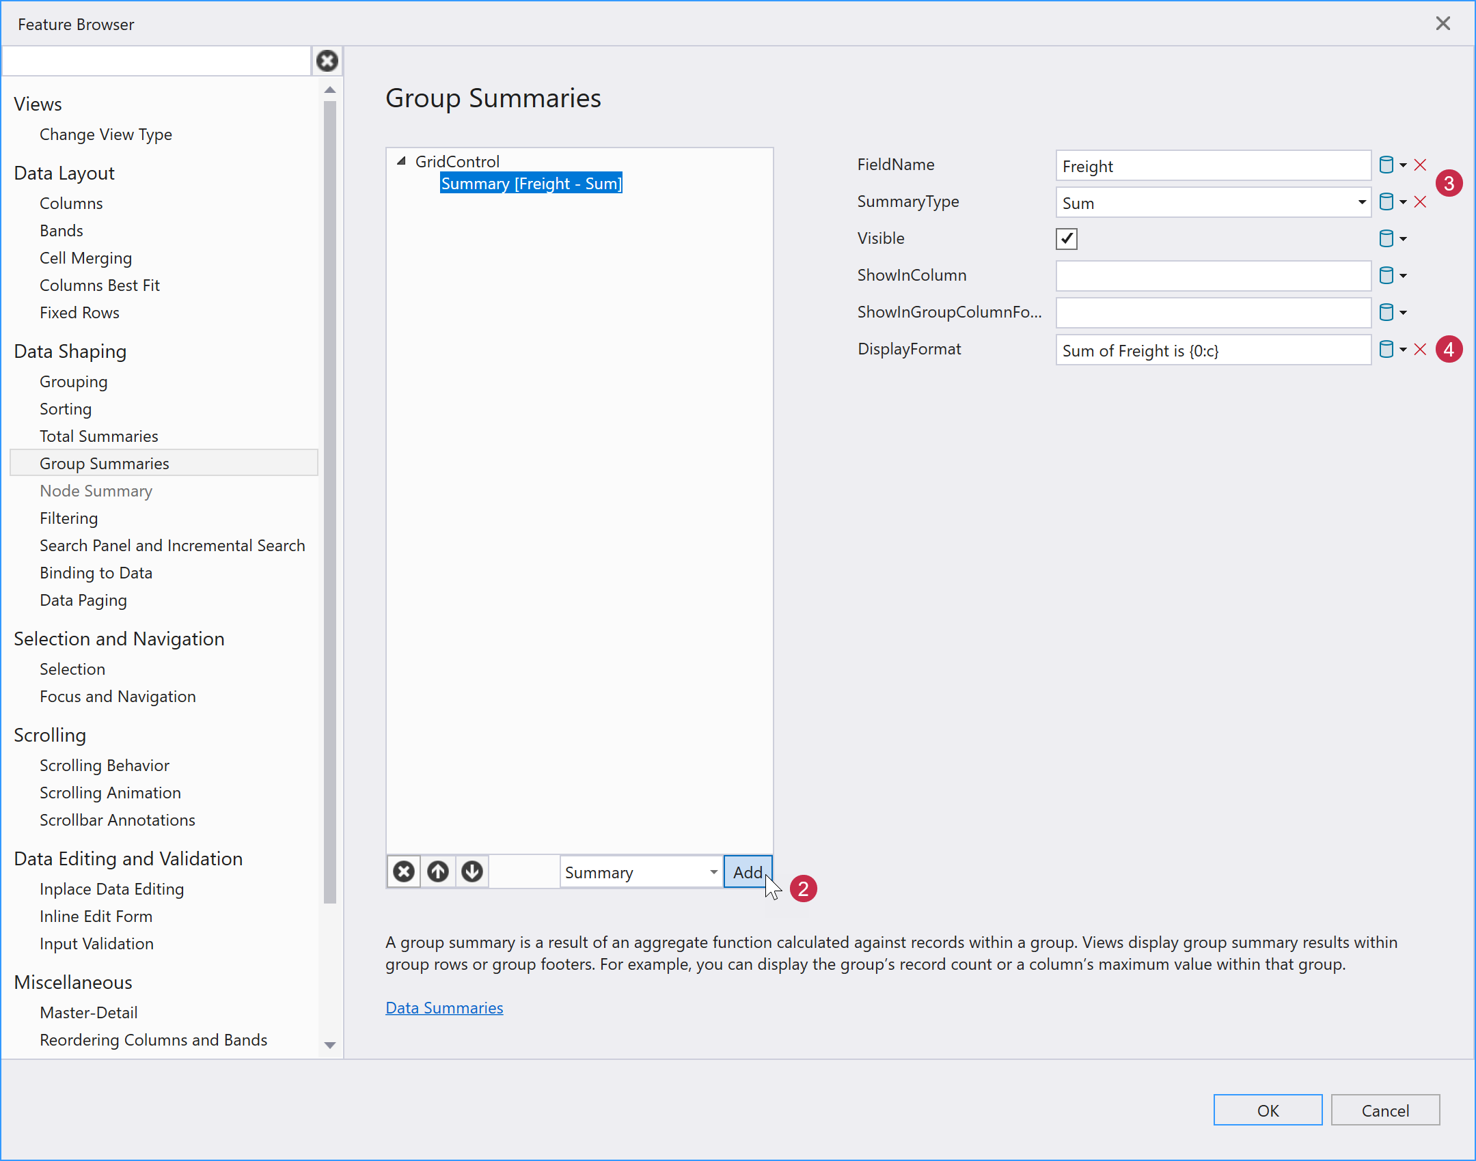Viewport: 1476px width, 1161px height.
Task: Click into the DisplayFormat text field
Action: tap(1212, 350)
